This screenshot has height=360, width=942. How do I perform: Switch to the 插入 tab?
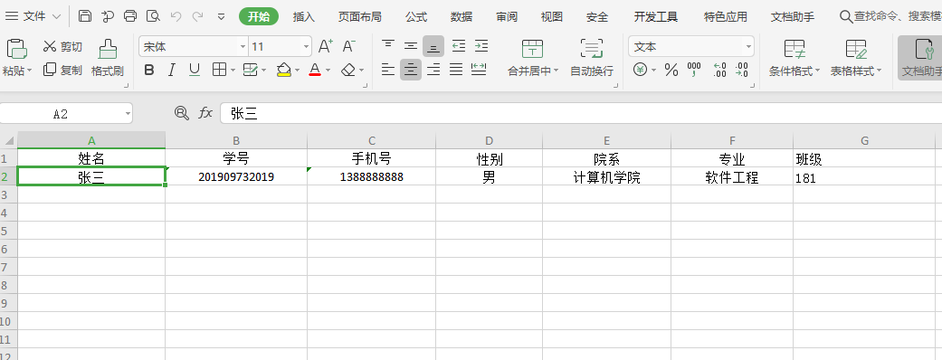click(304, 17)
